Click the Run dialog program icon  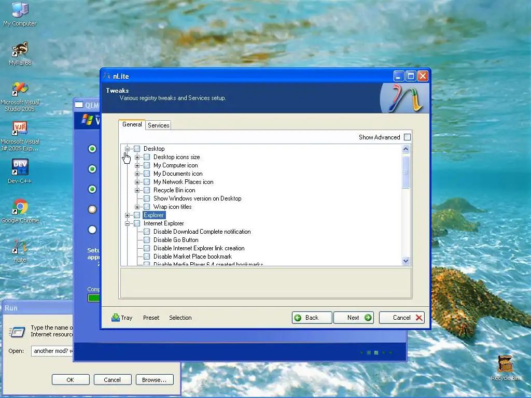(x=17, y=332)
